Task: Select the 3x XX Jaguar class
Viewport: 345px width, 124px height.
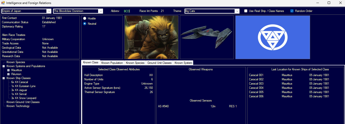Action: (19, 90)
